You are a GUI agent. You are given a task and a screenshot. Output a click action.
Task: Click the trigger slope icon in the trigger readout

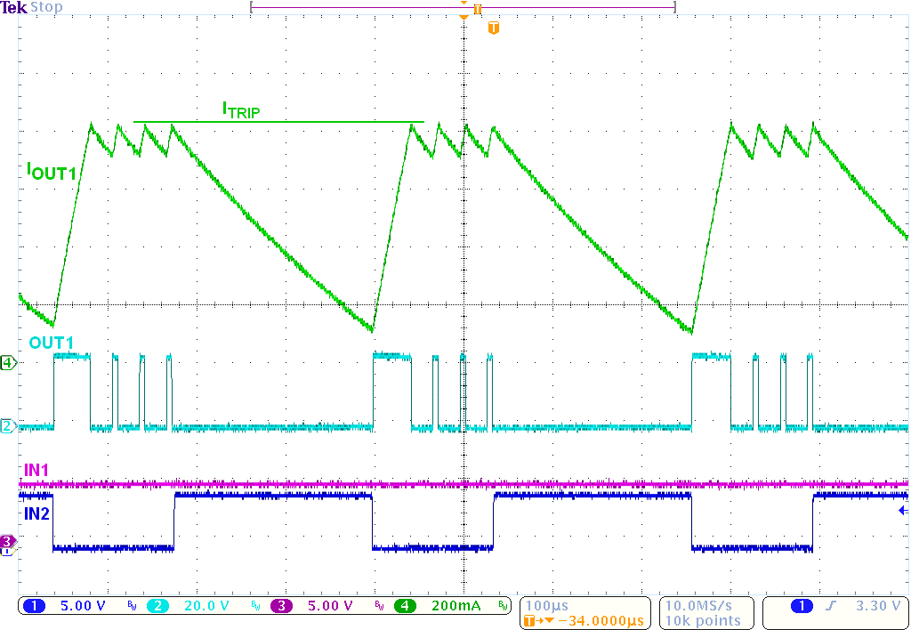831,605
